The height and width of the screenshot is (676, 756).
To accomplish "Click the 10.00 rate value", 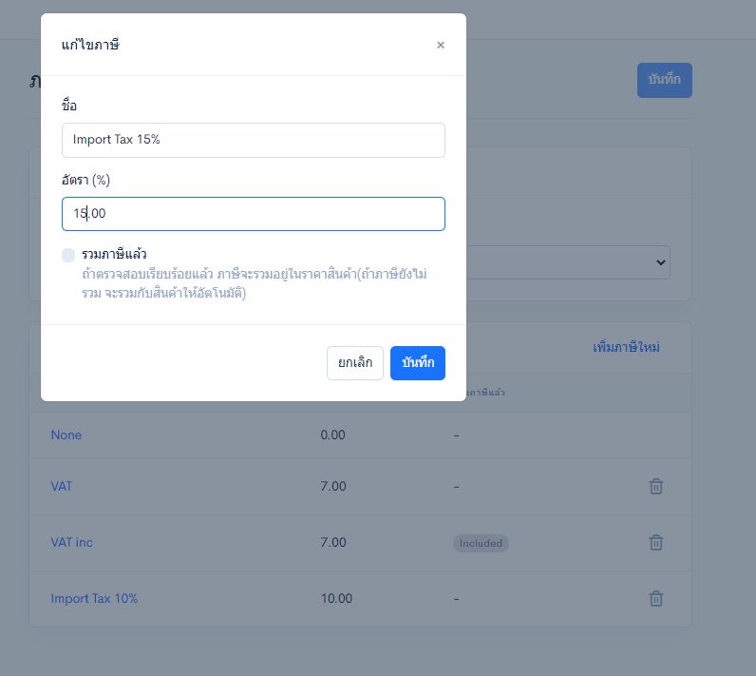I will point(336,598).
